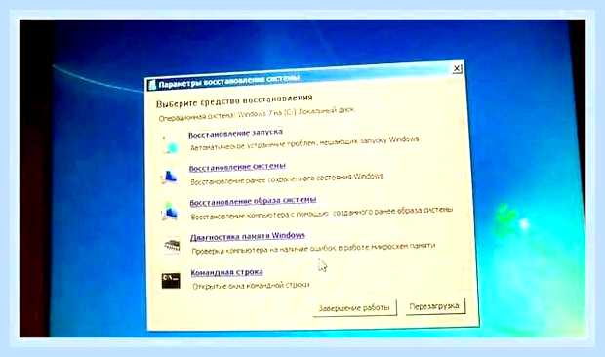Open Командная строка link
This screenshot has width=605, height=357.
click(x=226, y=272)
